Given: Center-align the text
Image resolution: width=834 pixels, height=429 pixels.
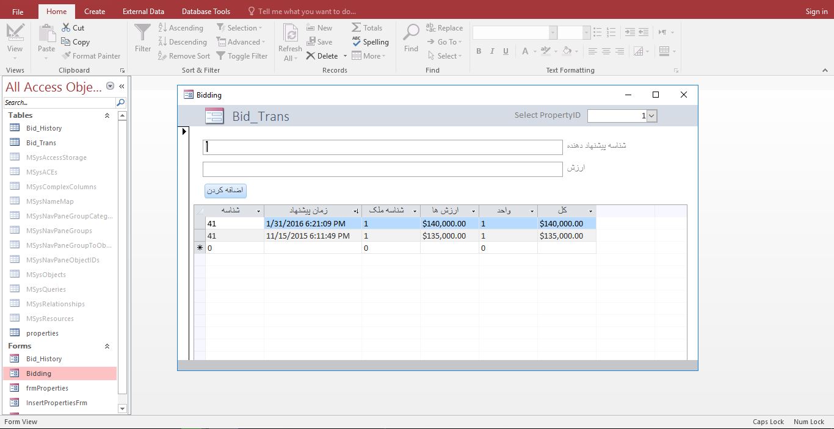Looking at the screenshot, I should coord(606,51).
